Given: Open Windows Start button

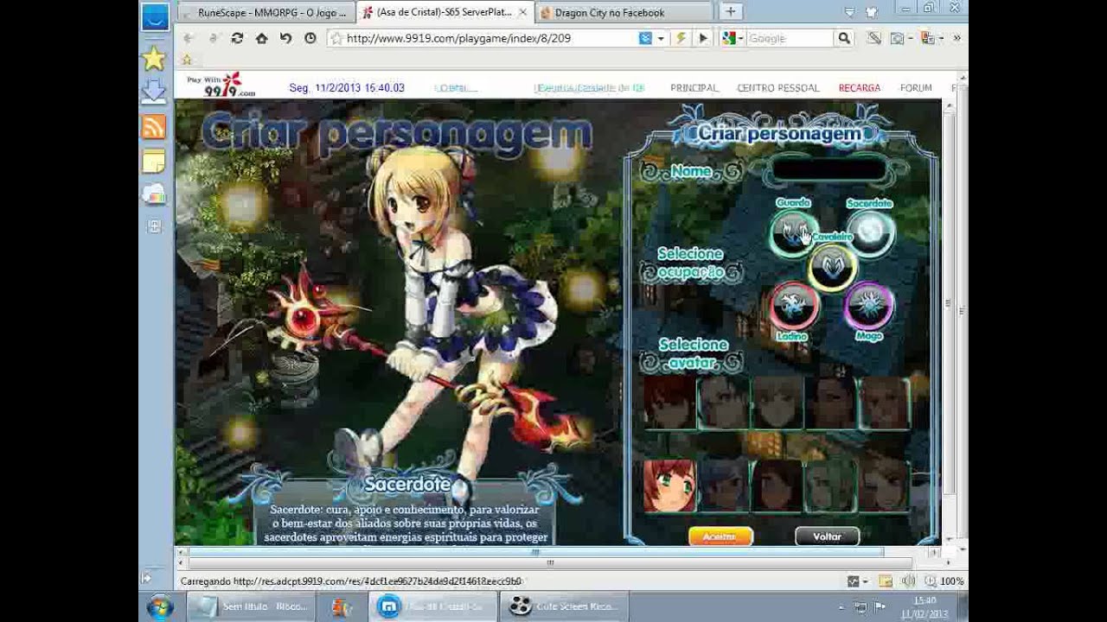Looking at the screenshot, I should click(159, 606).
